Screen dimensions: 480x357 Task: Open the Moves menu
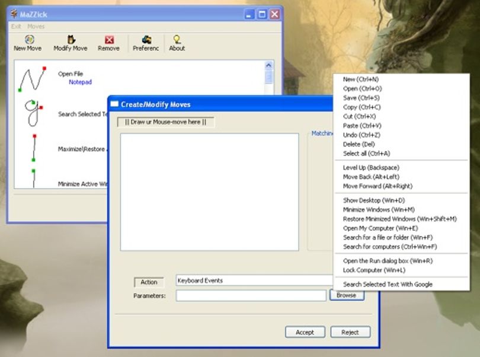[36, 26]
